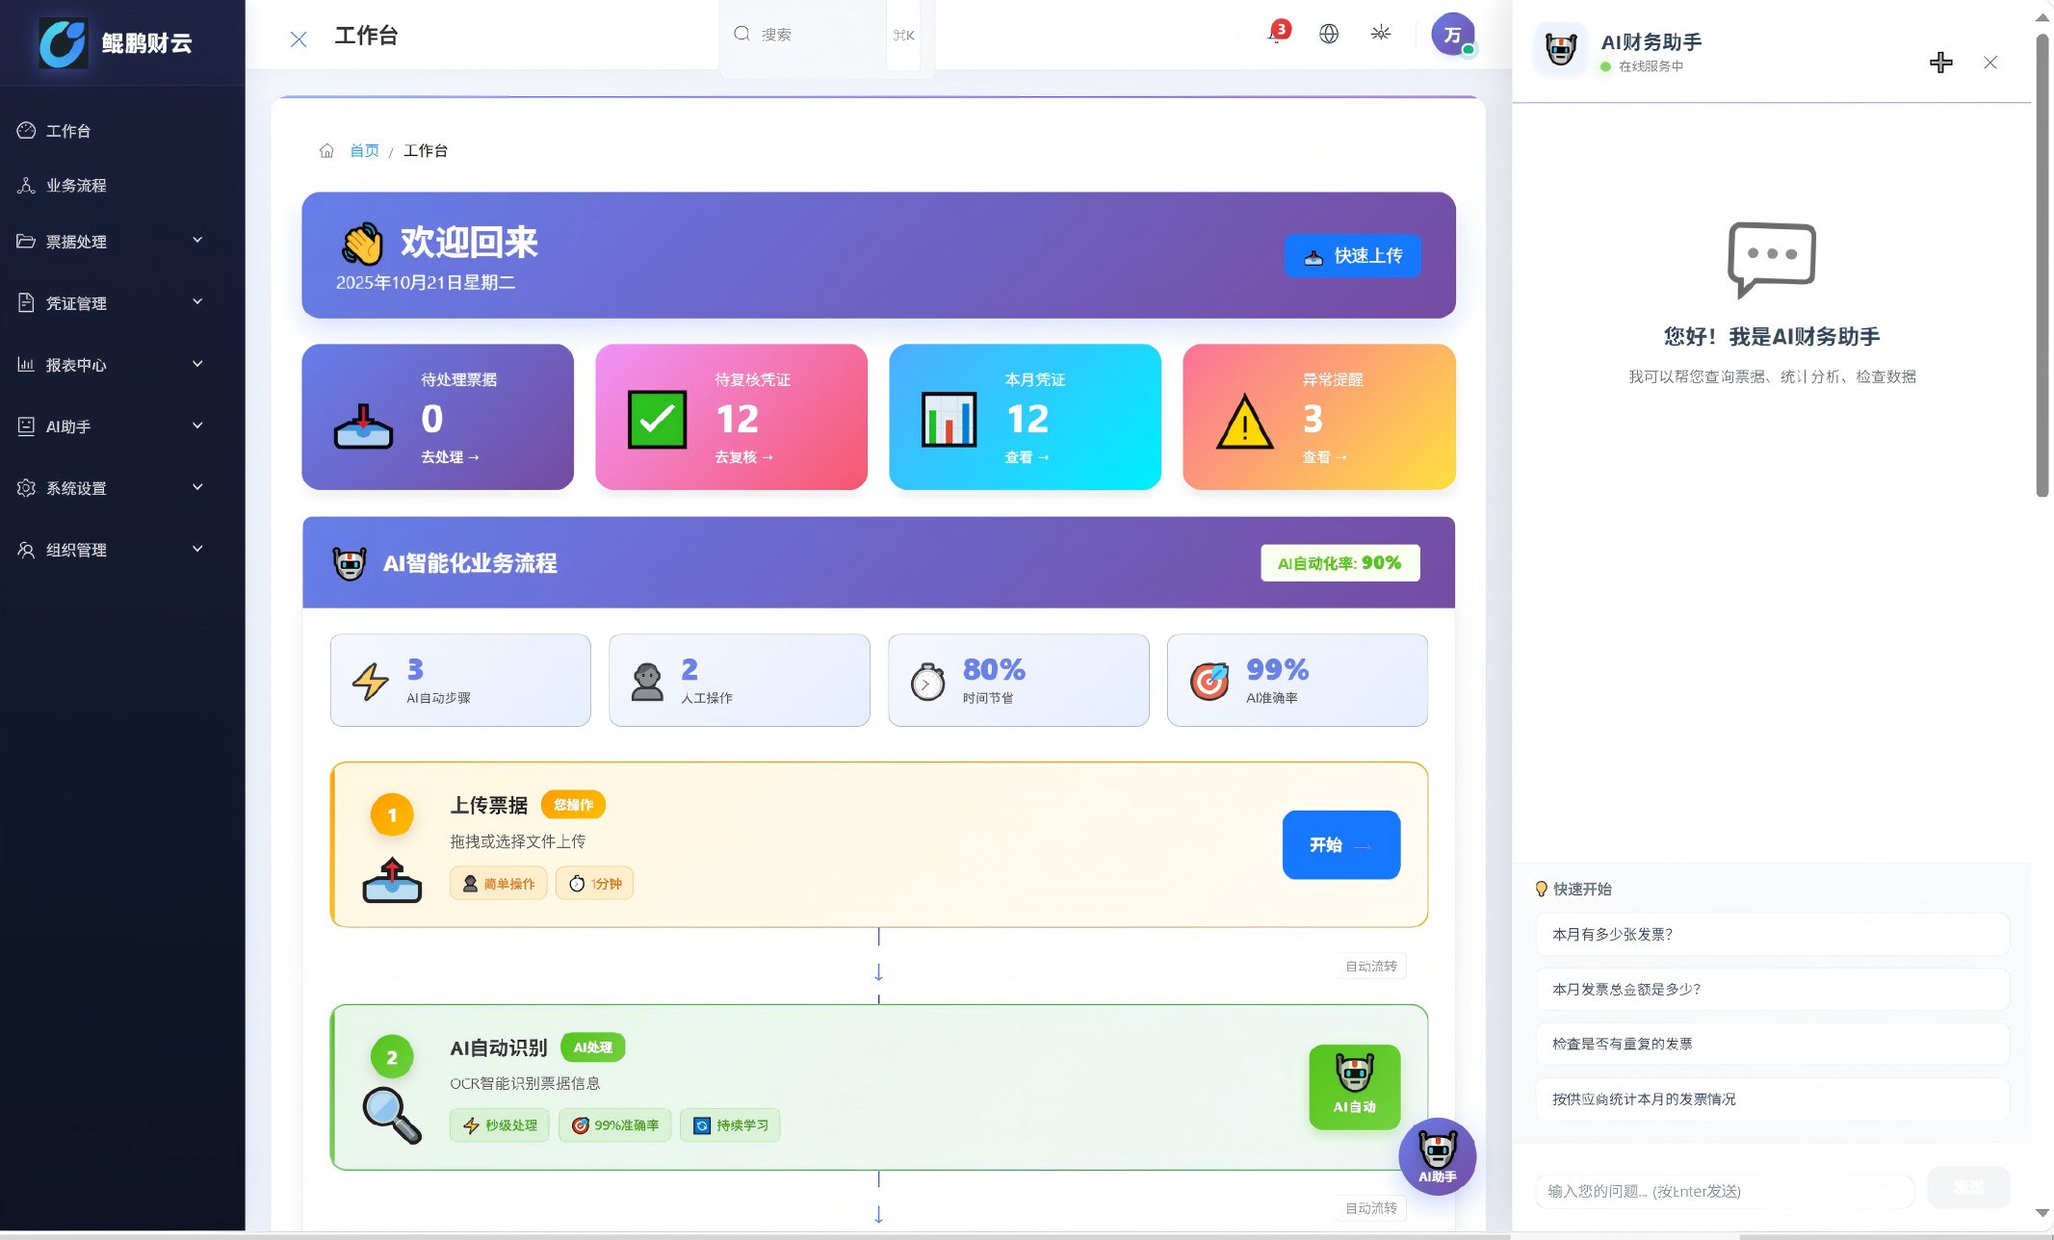Toggle the theme brightness switch
The width and height of the screenshot is (2054, 1240).
coord(1381,34)
